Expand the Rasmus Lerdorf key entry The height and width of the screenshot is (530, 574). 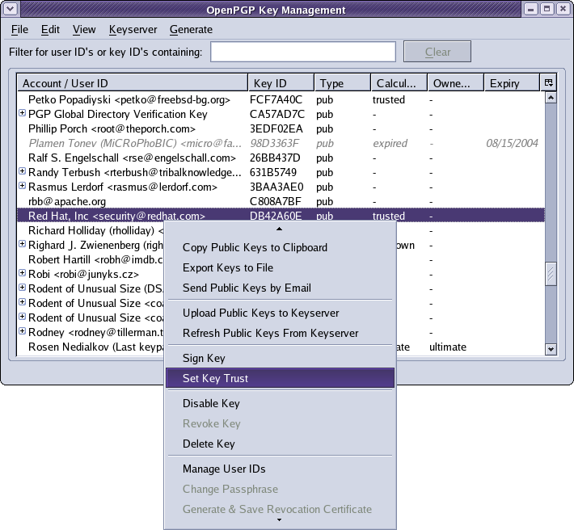tap(23, 186)
